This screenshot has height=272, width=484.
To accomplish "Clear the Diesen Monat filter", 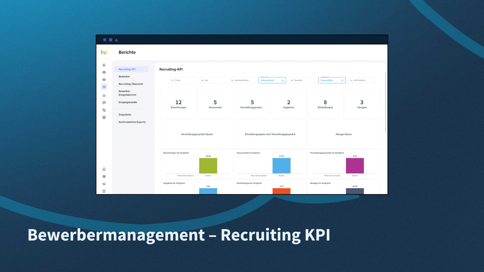I will click(283, 80).
